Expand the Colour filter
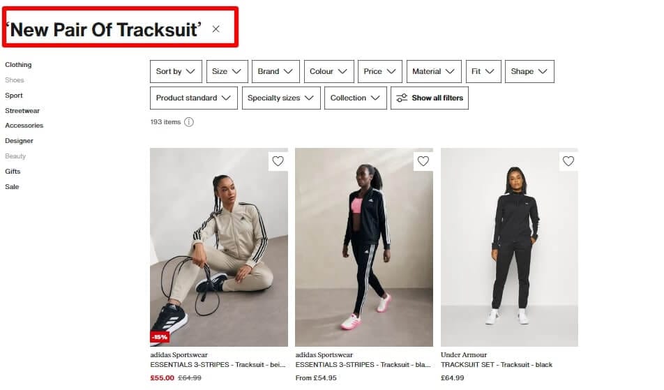The image size is (664, 390). pyautogui.click(x=329, y=72)
